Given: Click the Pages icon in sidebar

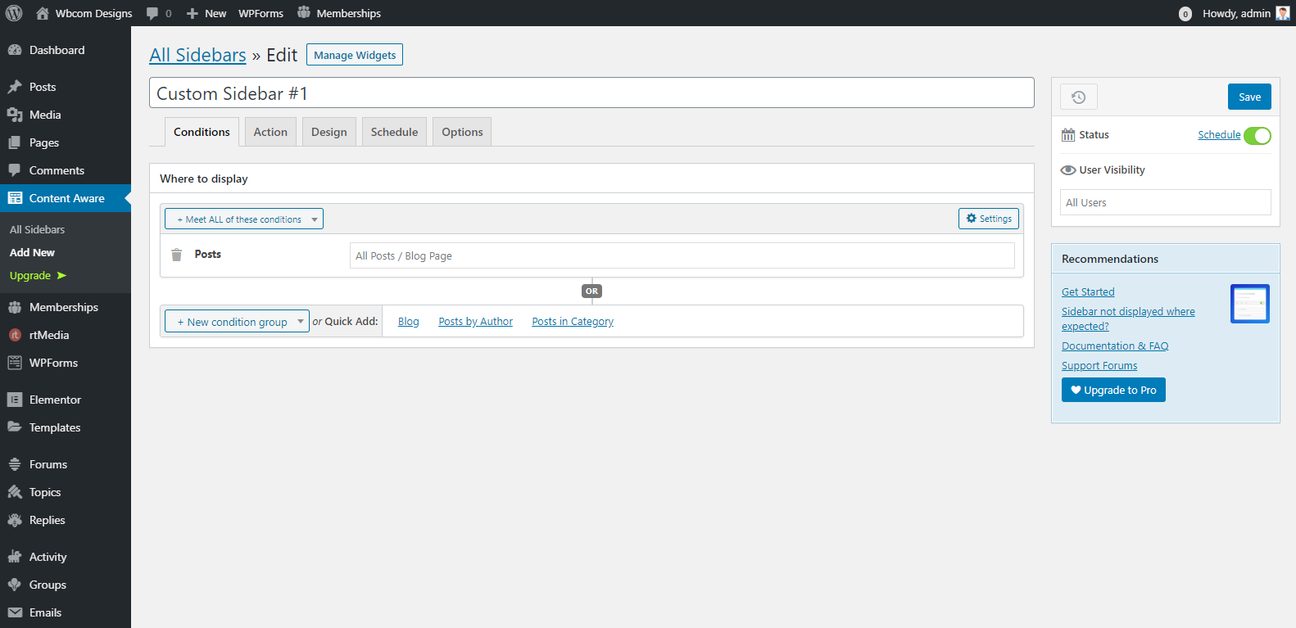Looking at the screenshot, I should 15,142.
